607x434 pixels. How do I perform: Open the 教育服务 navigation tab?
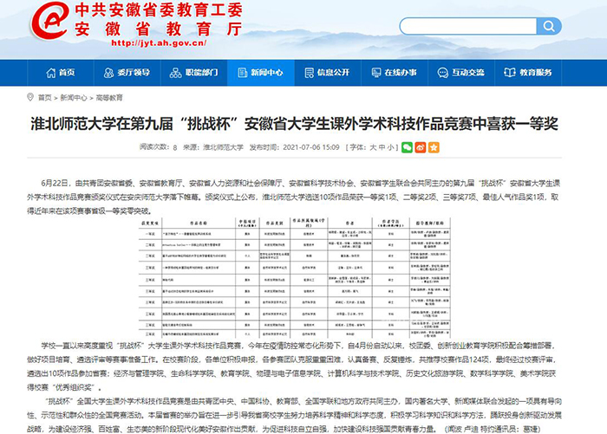[528, 73]
